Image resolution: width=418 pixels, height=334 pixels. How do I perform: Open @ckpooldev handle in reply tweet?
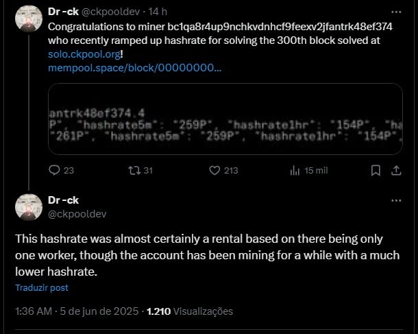77,214
